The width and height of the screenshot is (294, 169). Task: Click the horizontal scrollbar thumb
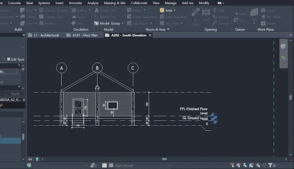pos(164,159)
